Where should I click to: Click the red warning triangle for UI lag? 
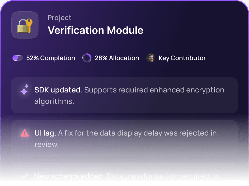tap(25, 133)
